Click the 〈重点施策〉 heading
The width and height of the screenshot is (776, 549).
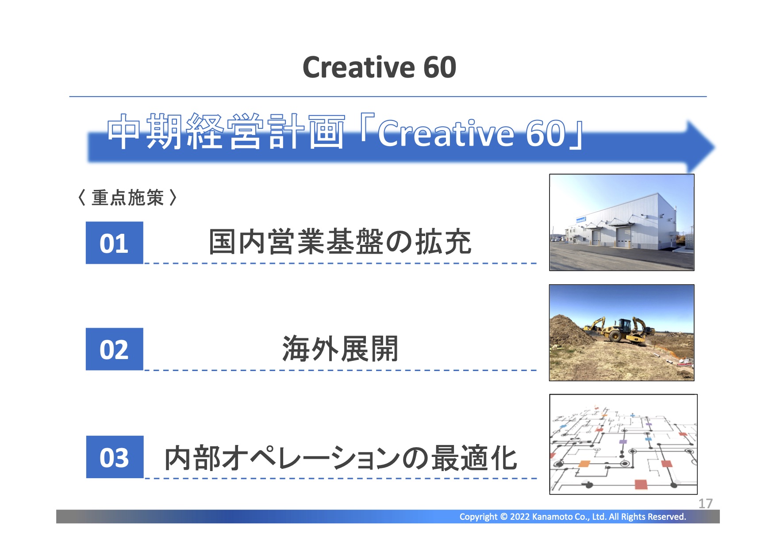point(128,198)
